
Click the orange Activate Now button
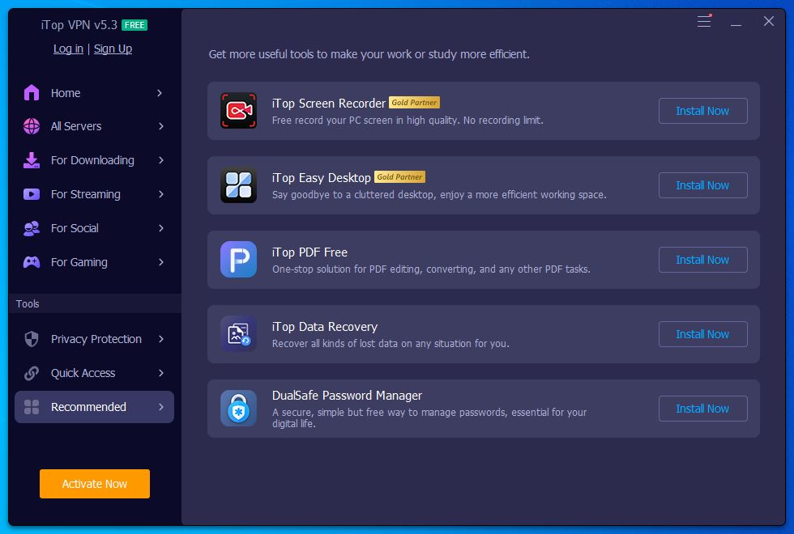tap(95, 484)
